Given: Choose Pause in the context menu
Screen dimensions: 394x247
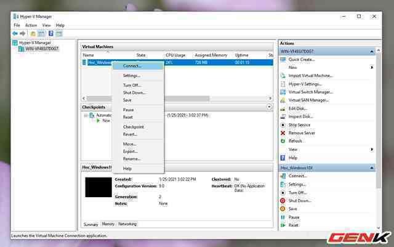Looking at the screenshot, I should [x=138, y=110].
